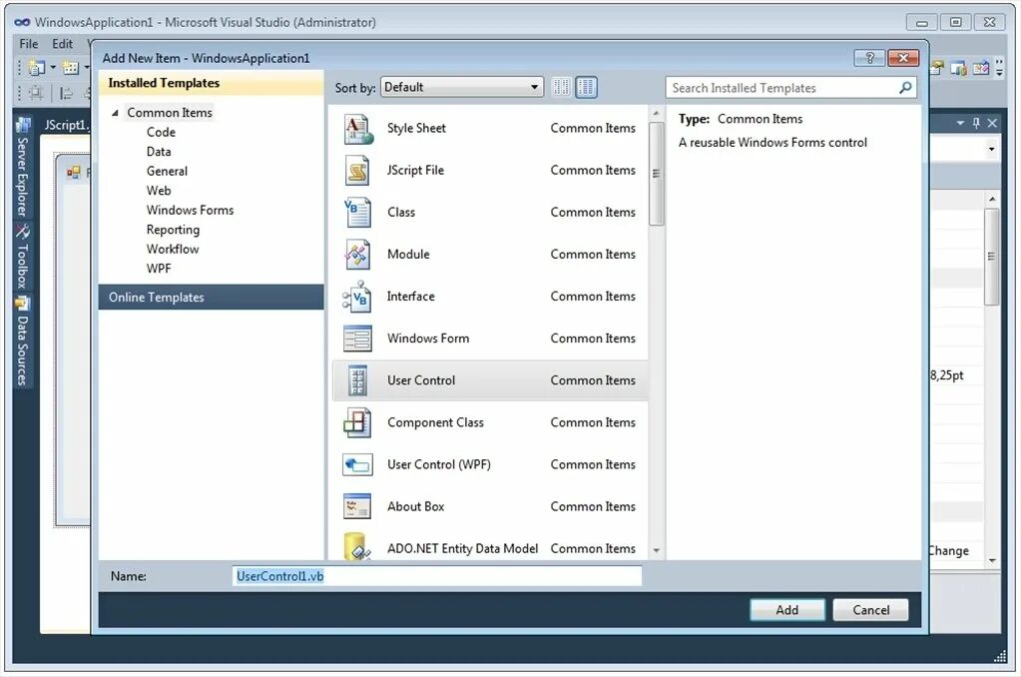1021x677 pixels.
Task: Choose the Module template icon
Action: coord(357,255)
